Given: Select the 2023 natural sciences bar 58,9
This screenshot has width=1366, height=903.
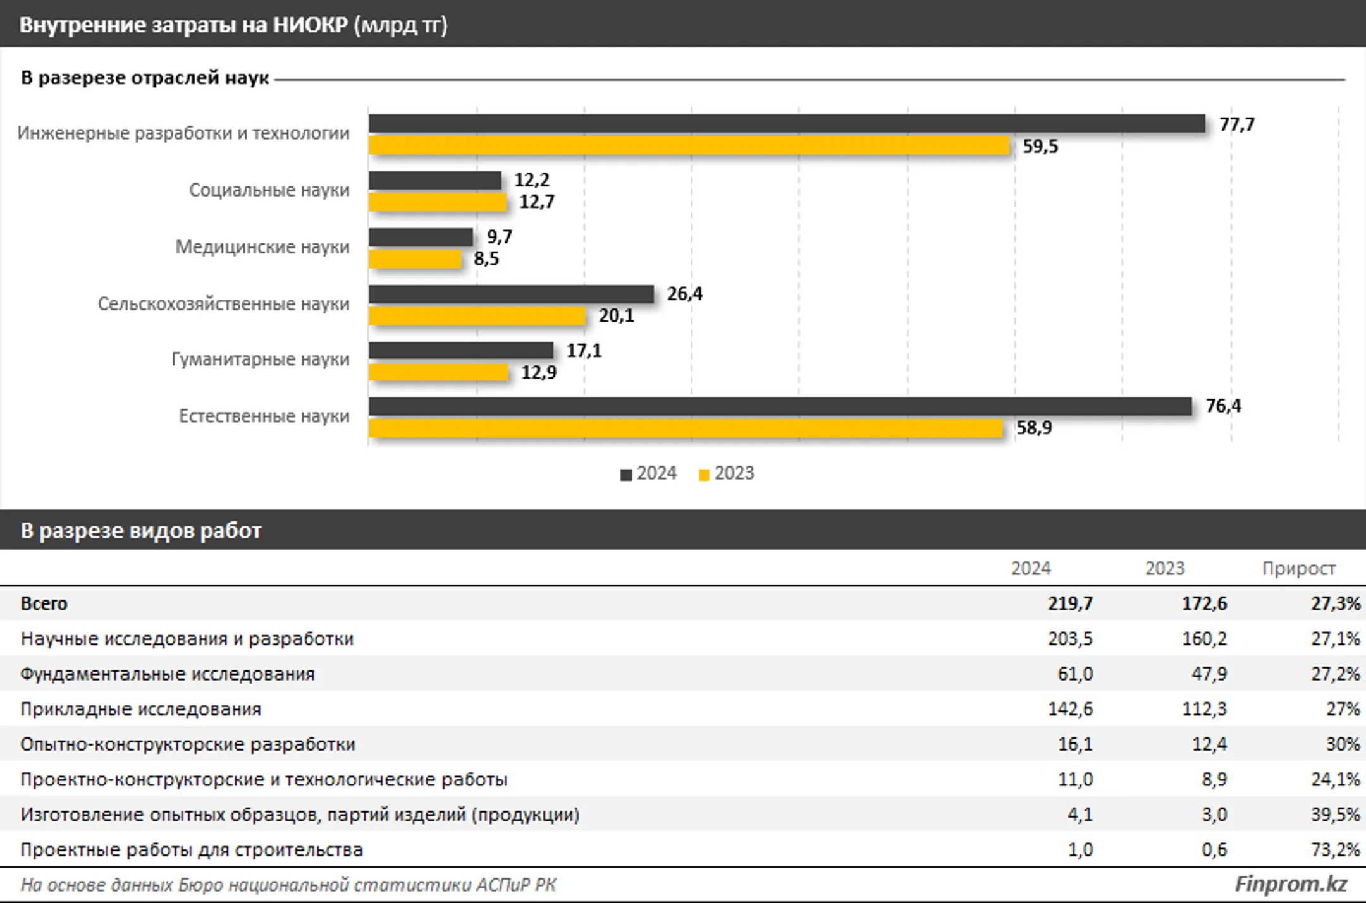Looking at the screenshot, I should 686,428.
